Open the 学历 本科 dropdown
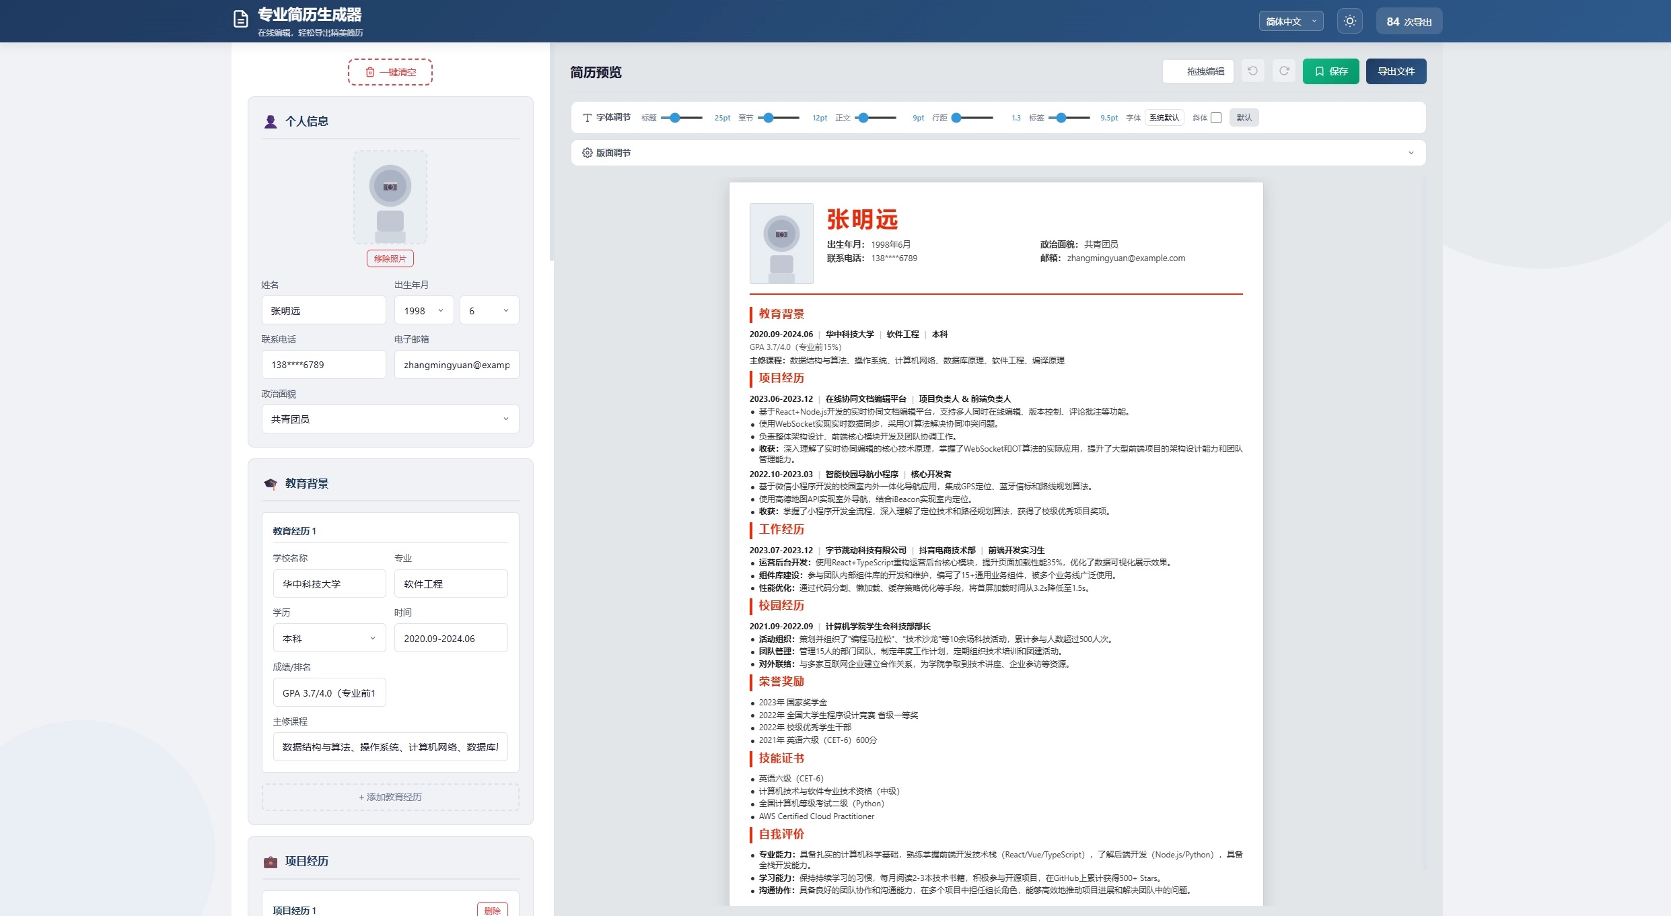 point(329,638)
